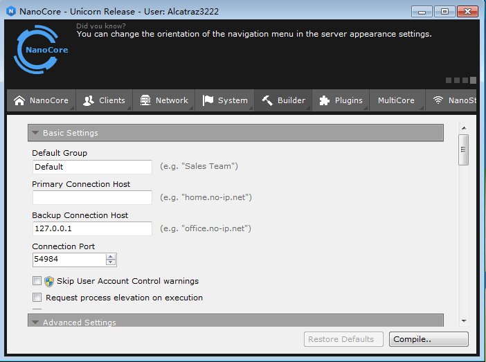Click the Plugins puzzle piece icon
Viewport: 486px width, 362px height.
[325, 100]
